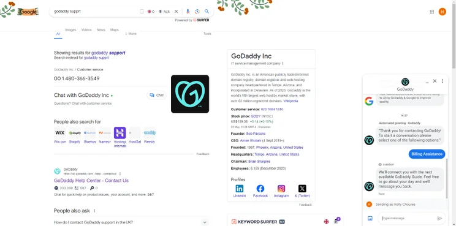Switch to the Images tab

click(x=70, y=29)
